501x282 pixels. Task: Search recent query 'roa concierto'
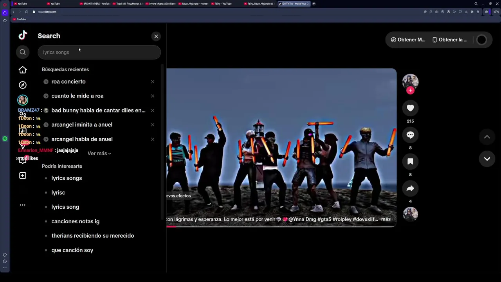(x=68, y=81)
